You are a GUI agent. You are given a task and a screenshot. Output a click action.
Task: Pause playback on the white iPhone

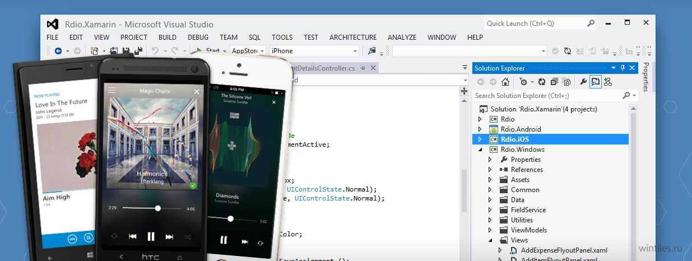(224, 240)
